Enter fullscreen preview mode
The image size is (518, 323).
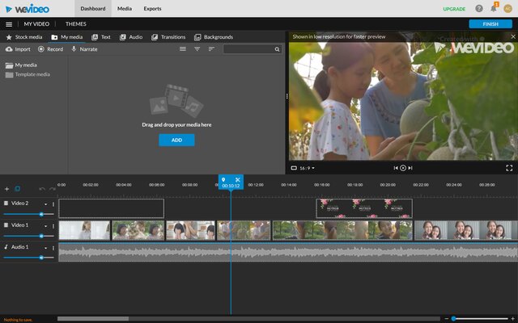click(509, 168)
